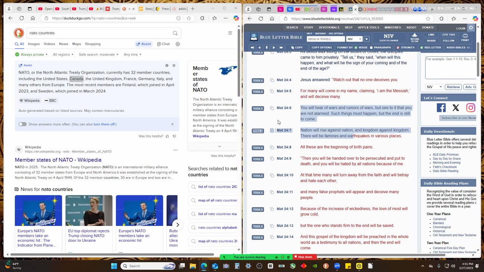Open Blue Letter Bible Facebook page
The height and width of the screenshot is (272, 484).
point(441,108)
